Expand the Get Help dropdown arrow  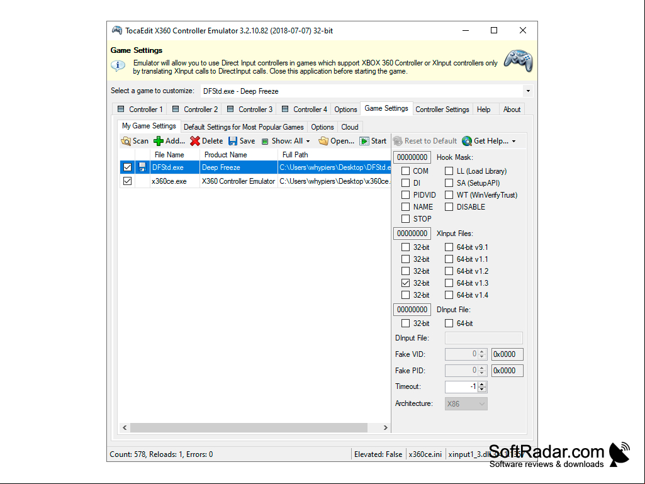[513, 141]
